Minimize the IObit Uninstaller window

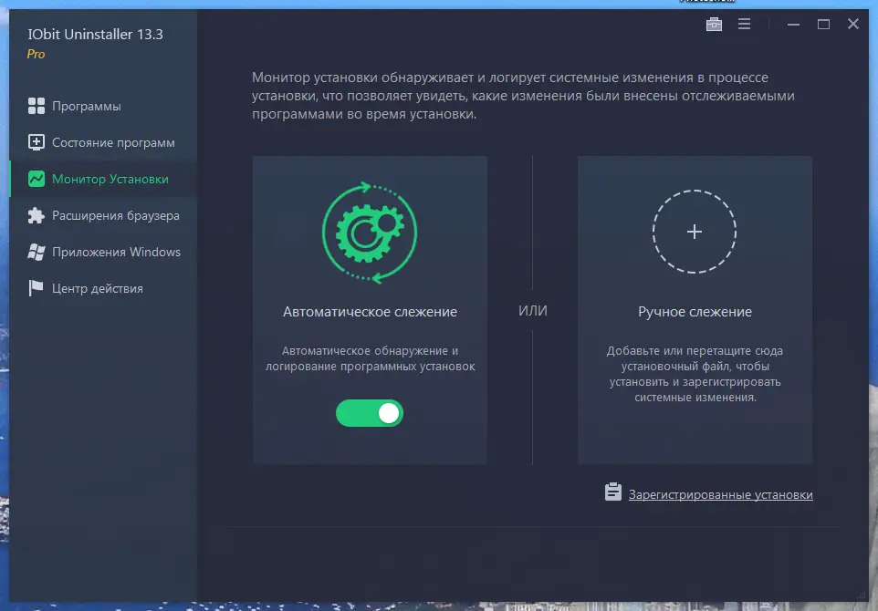[793, 24]
